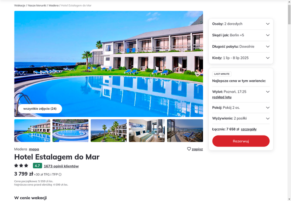View price szczegóły link
Image resolution: width=291 pixels, height=201 pixels.
click(x=249, y=129)
